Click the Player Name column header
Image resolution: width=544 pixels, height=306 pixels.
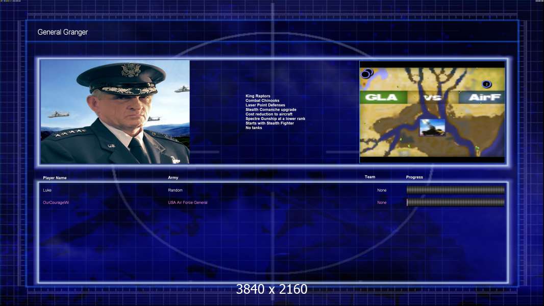pos(55,178)
